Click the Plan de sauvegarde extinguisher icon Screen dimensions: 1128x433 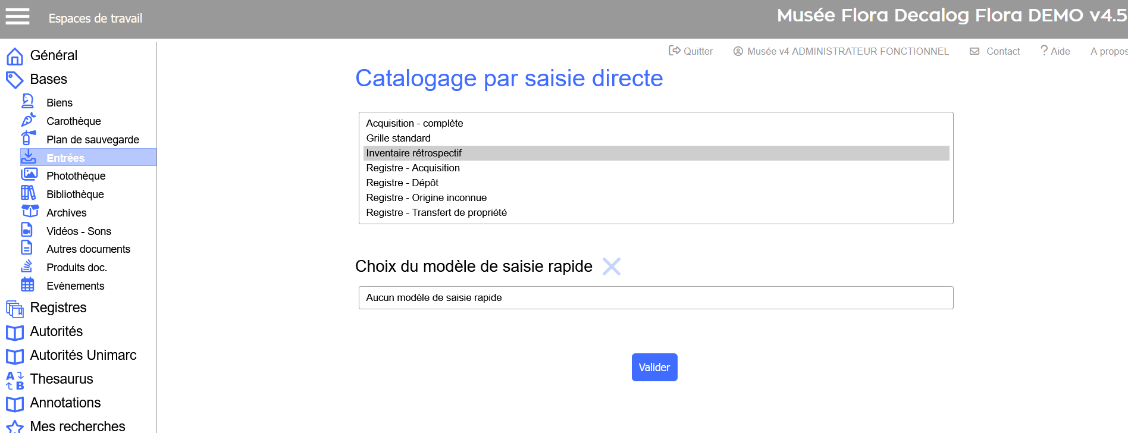(28, 139)
